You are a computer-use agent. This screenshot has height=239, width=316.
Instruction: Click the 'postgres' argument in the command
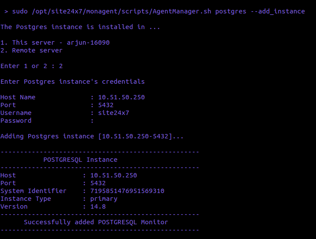(231, 11)
